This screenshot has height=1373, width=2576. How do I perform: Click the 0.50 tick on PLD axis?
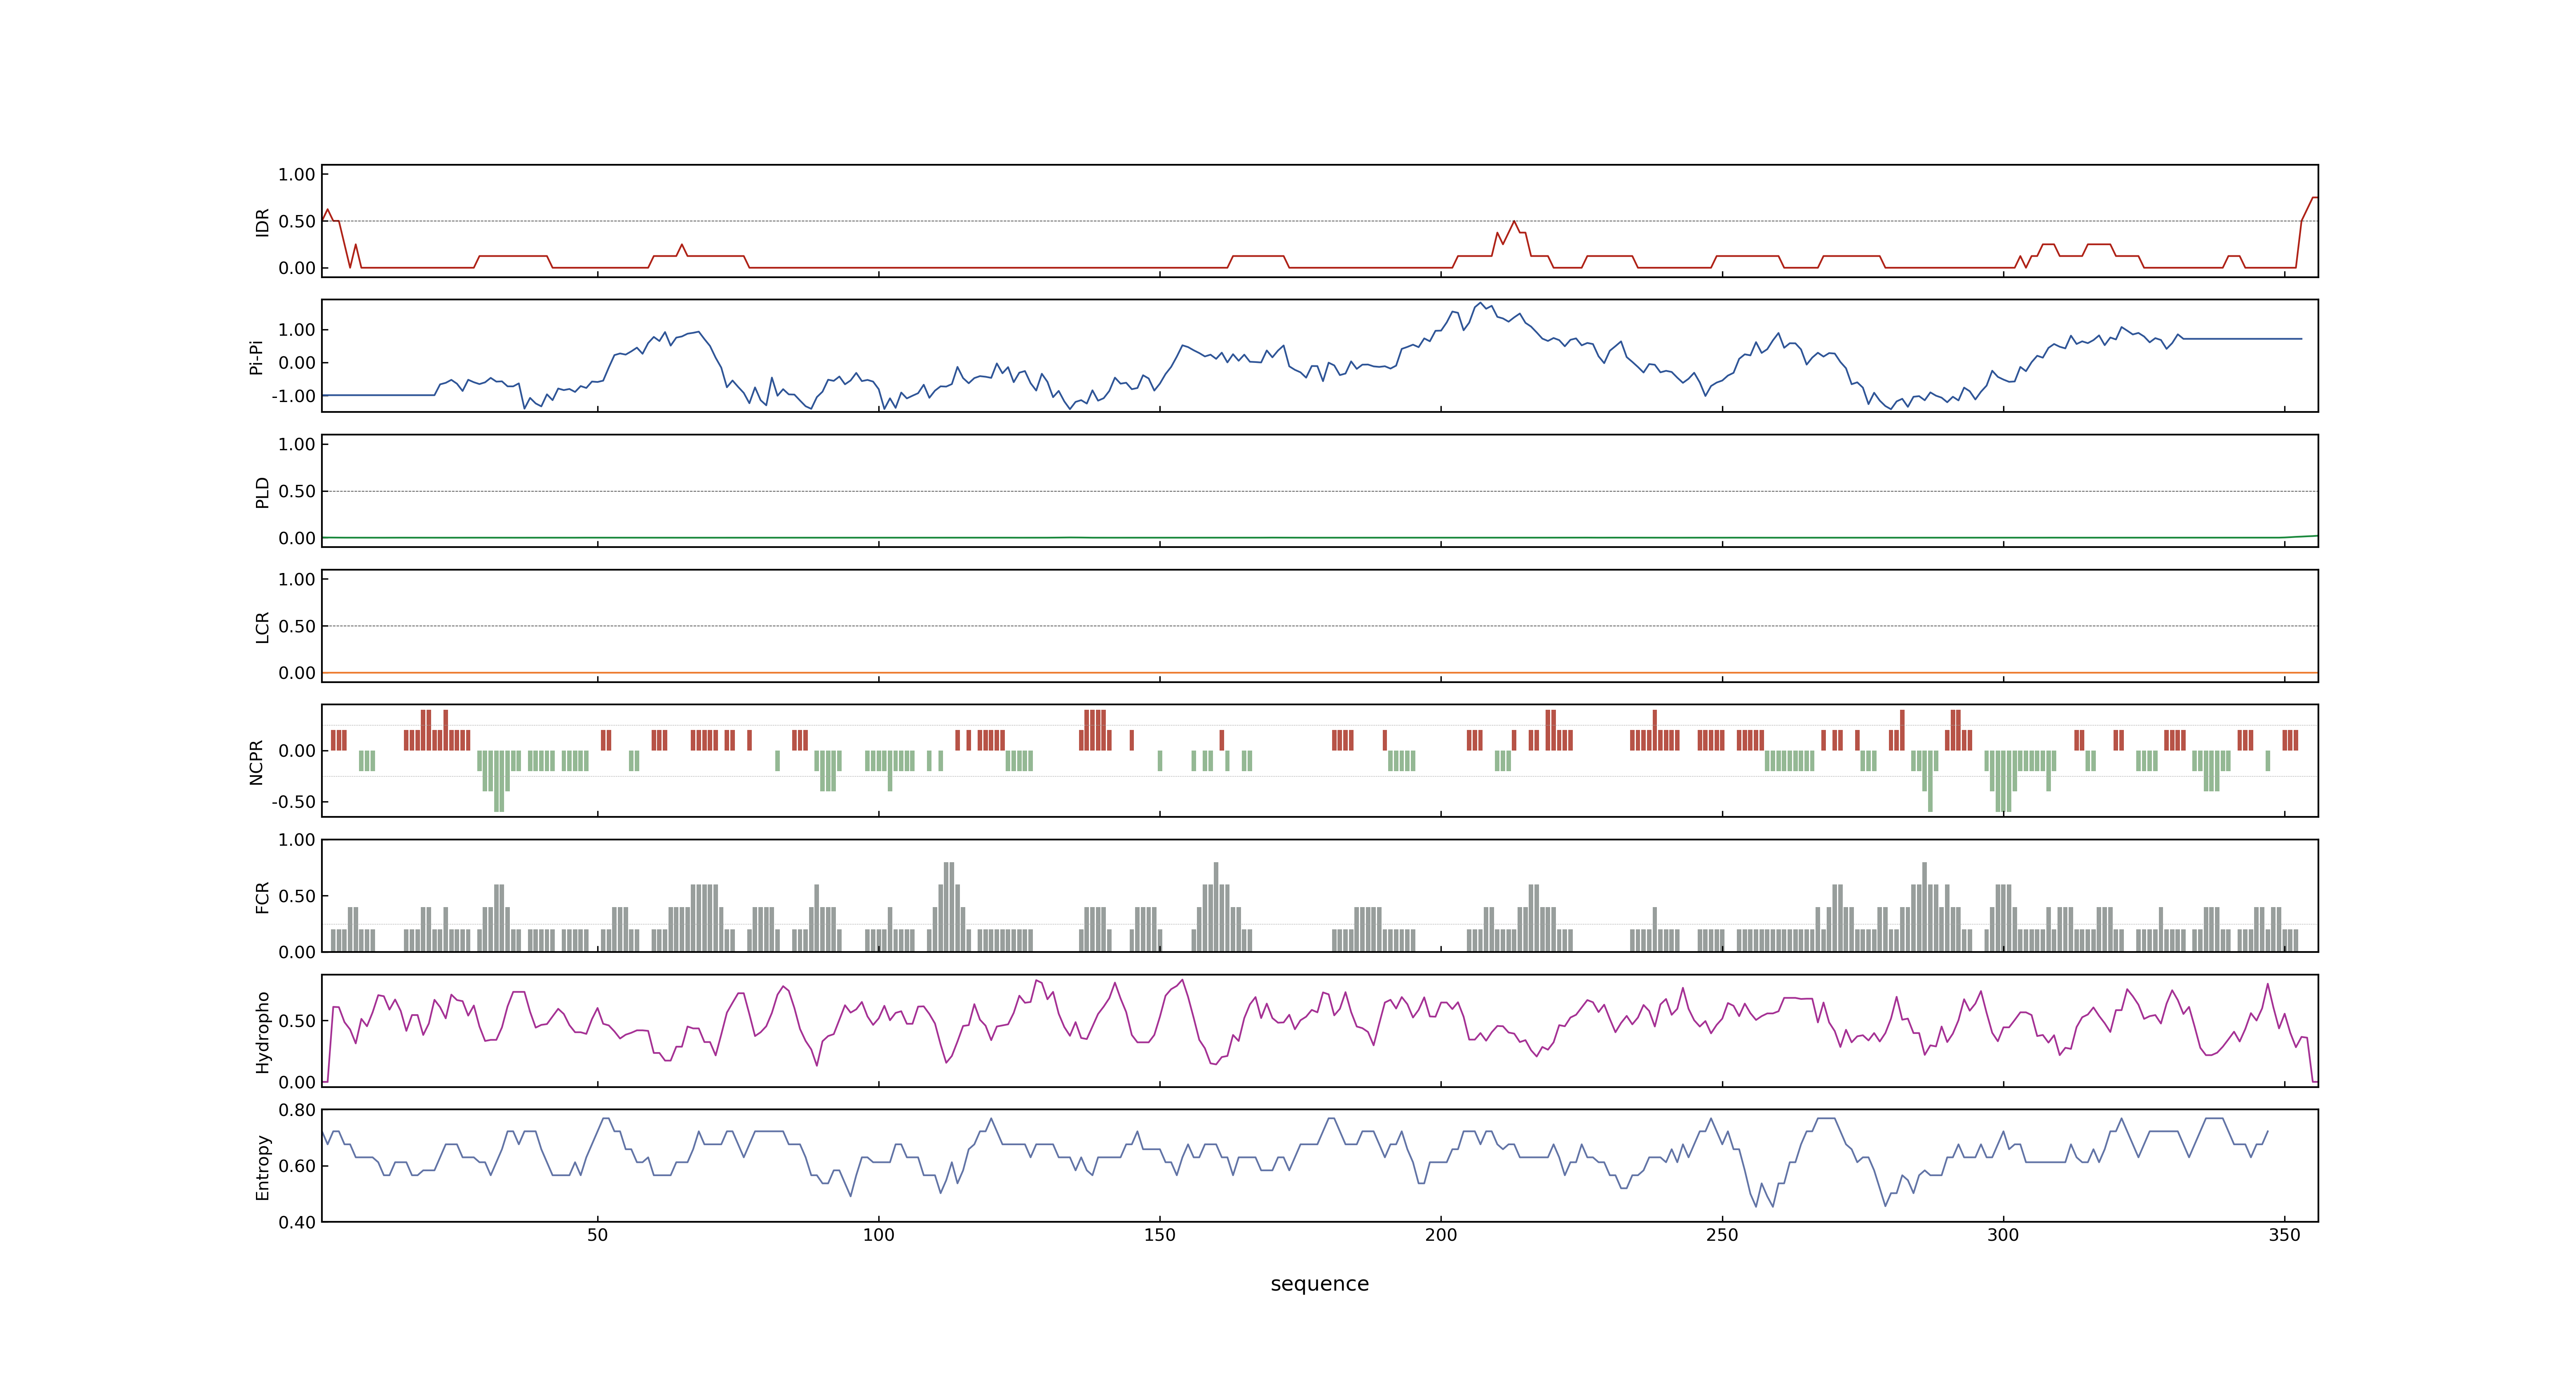pyautogui.click(x=297, y=491)
